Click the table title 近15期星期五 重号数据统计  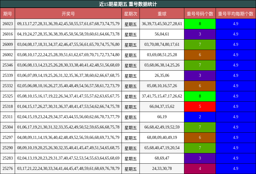pyautogui.click(x=128, y=4)
